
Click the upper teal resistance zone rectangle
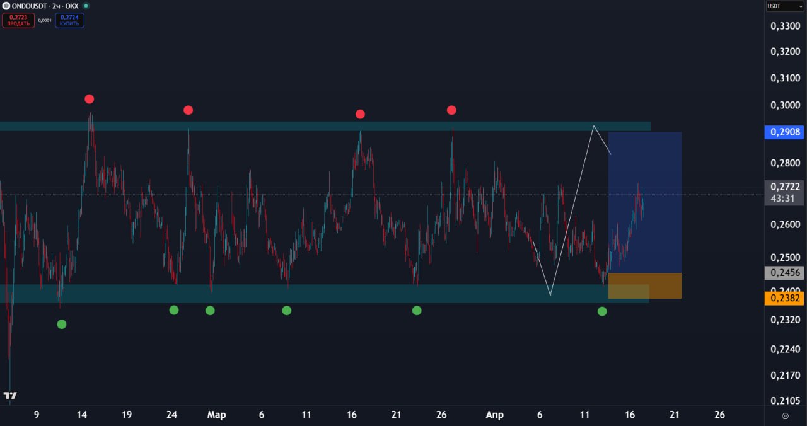click(x=315, y=126)
